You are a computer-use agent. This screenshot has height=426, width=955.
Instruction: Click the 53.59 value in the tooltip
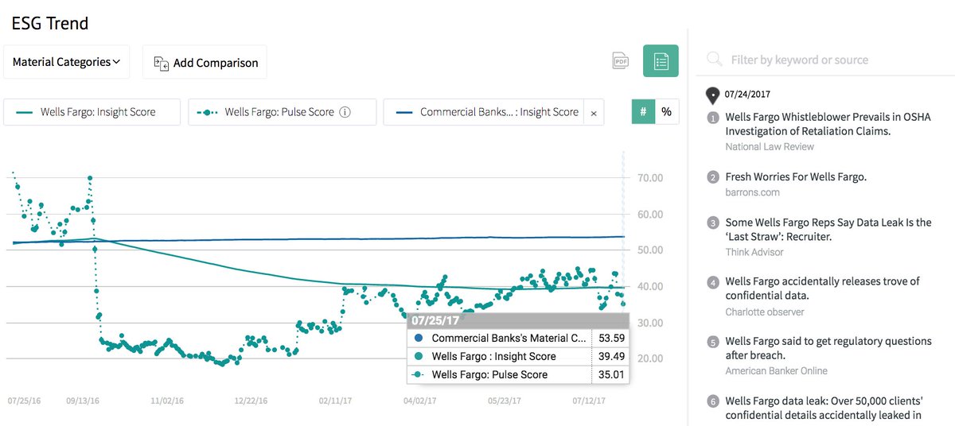611,338
